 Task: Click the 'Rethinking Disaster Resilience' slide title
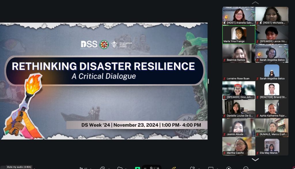(x=103, y=66)
